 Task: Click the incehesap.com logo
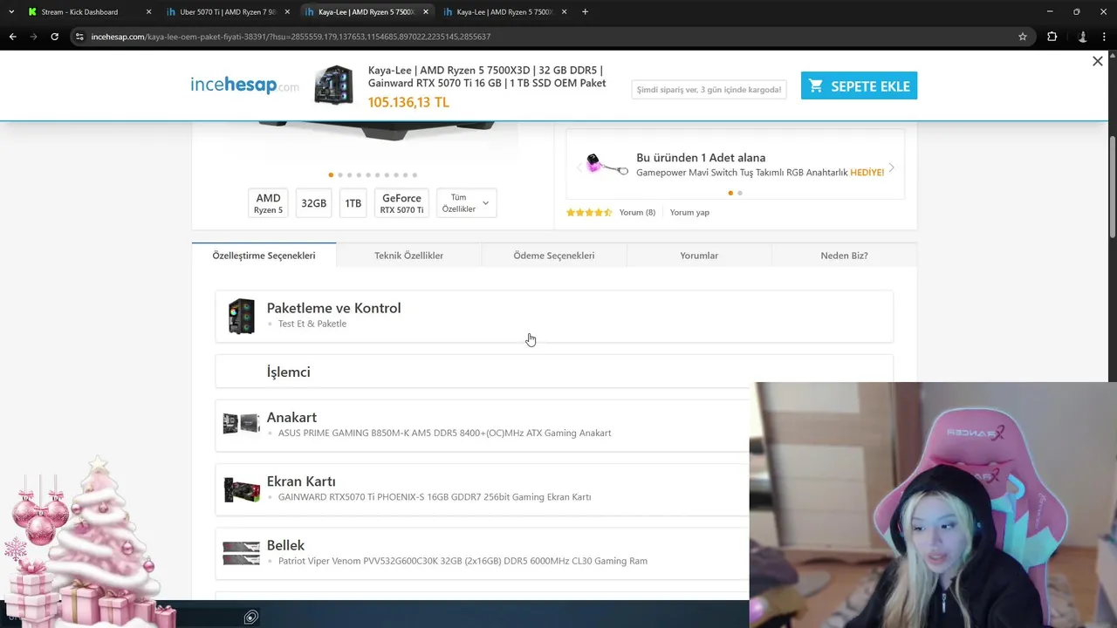[x=244, y=85]
